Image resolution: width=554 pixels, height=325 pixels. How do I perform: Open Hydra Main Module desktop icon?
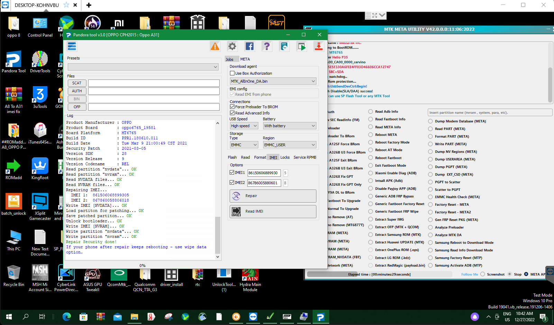(250, 280)
